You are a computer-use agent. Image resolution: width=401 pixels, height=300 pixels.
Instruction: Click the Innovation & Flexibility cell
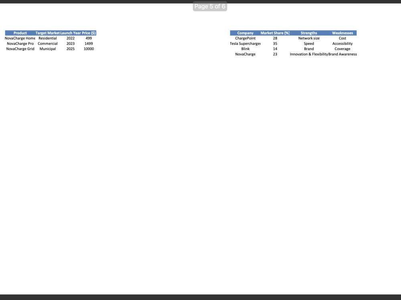[x=309, y=54]
